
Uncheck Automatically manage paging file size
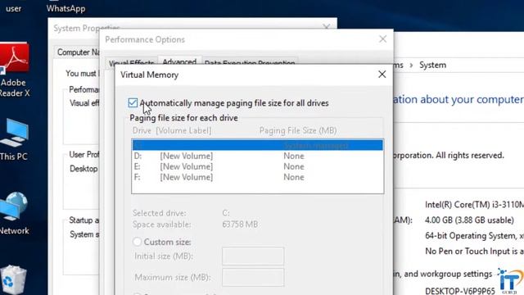133,102
